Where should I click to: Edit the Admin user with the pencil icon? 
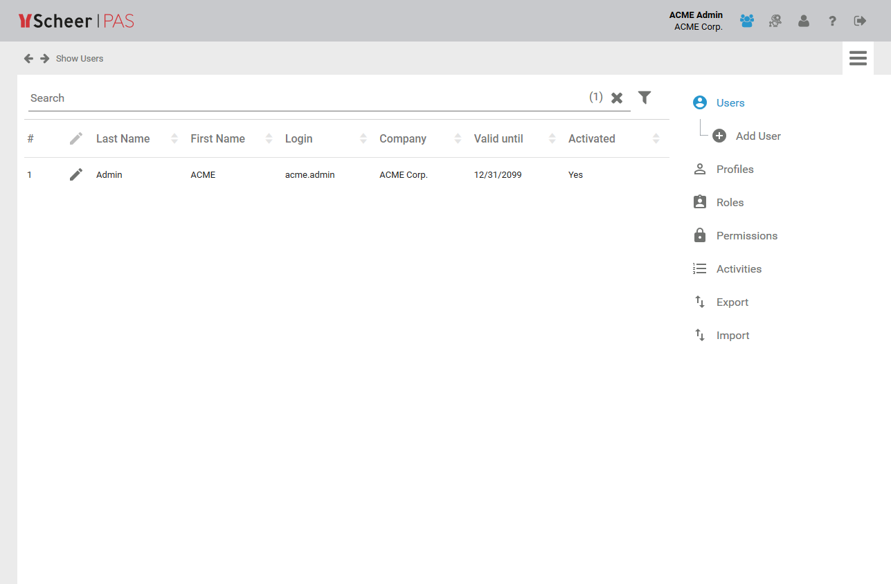(75, 174)
